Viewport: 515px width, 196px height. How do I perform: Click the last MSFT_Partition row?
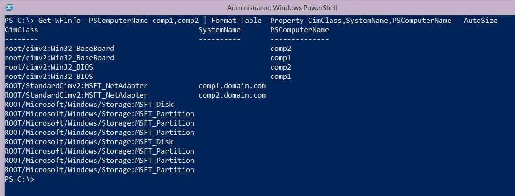[100, 170]
